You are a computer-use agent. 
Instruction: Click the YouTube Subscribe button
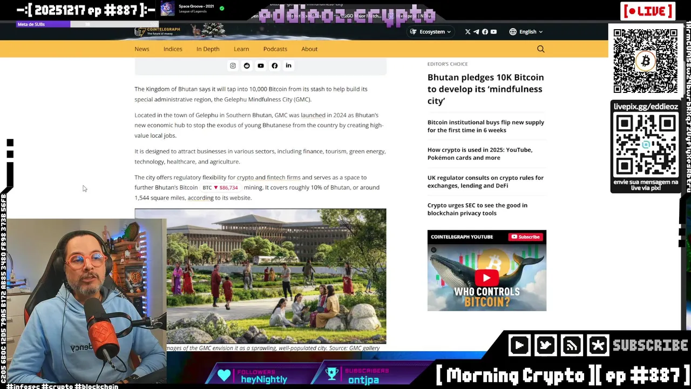click(x=525, y=237)
